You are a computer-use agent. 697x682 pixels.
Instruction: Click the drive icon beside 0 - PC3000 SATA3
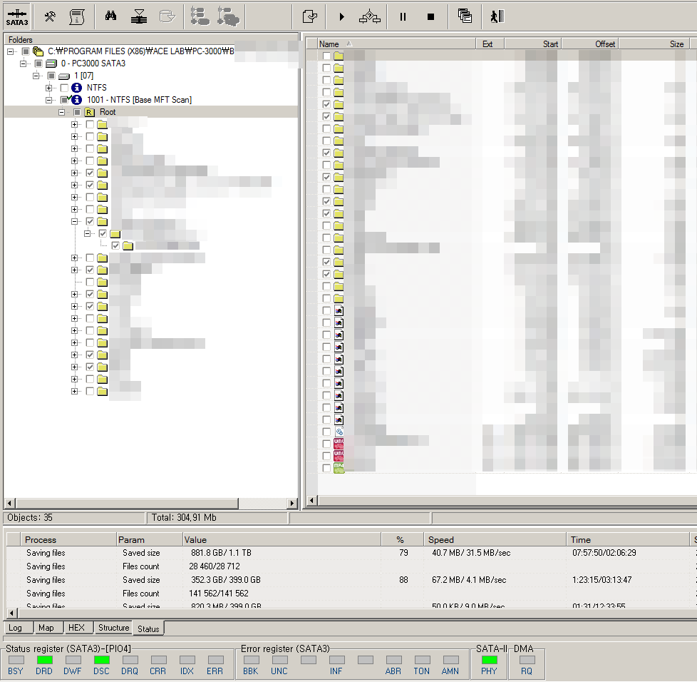(x=51, y=63)
